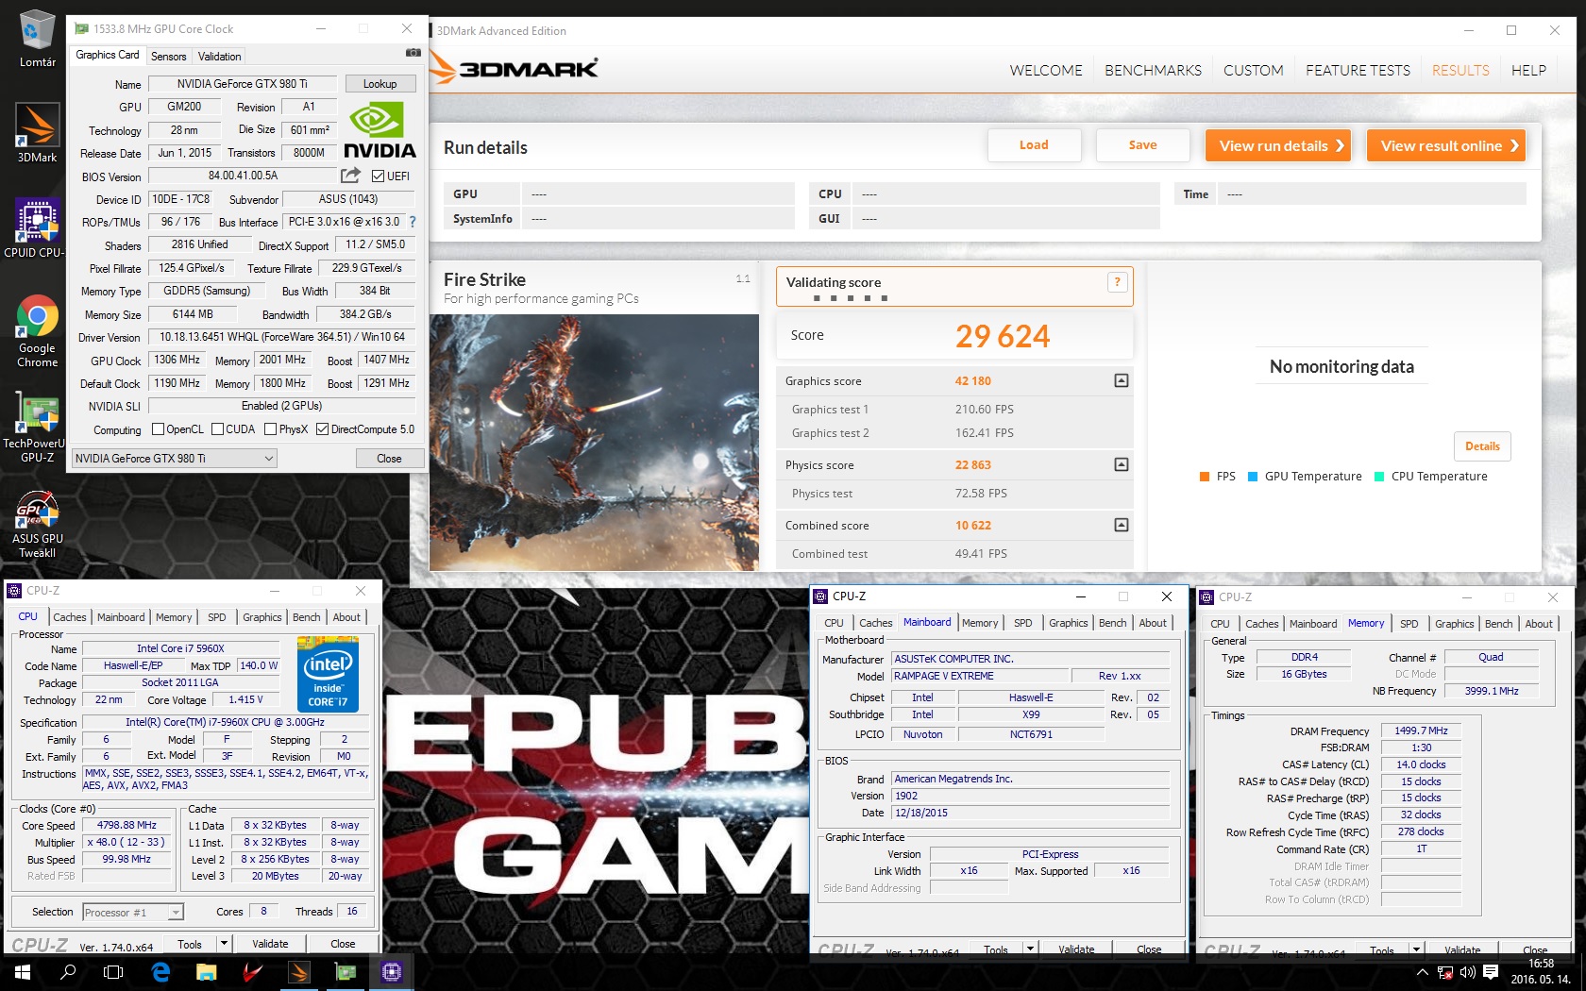Click the Intel Core i7 5960X name field
The height and width of the screenshot is (991, 1586).
[x=180, y=648]
